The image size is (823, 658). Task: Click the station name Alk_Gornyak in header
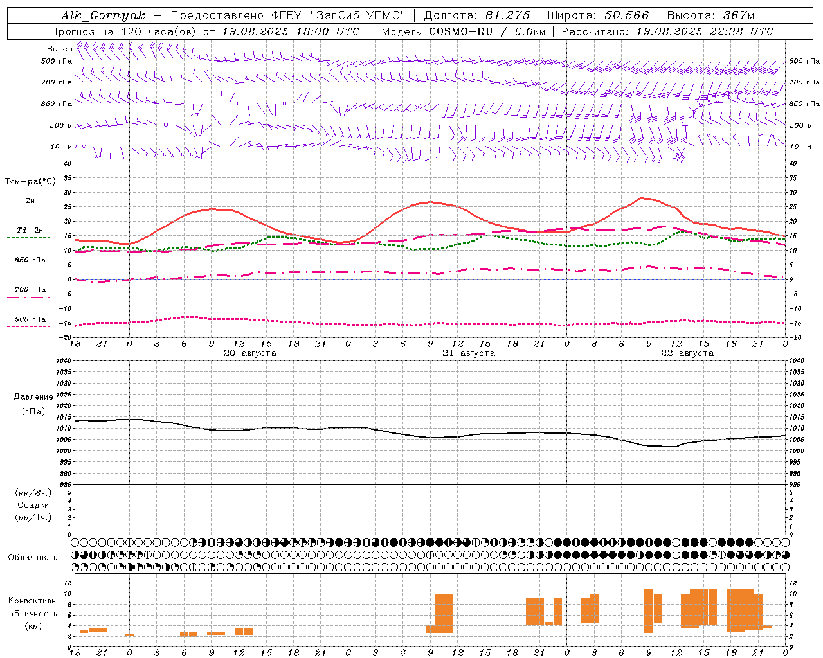pos(103,15)
